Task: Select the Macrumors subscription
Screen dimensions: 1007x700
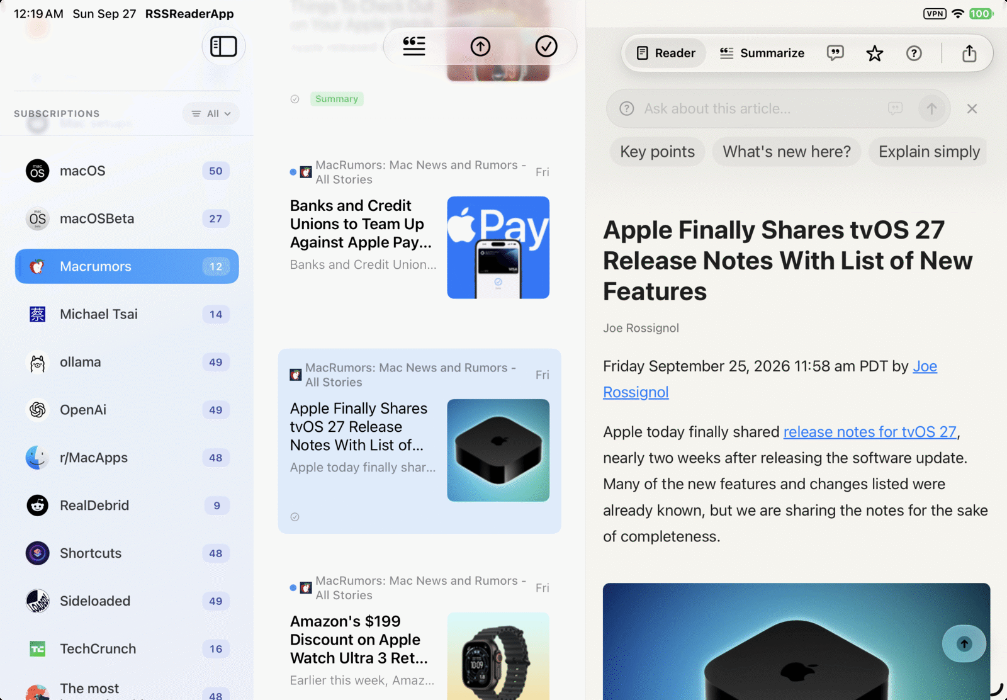Action: click(x=127, y=266)
